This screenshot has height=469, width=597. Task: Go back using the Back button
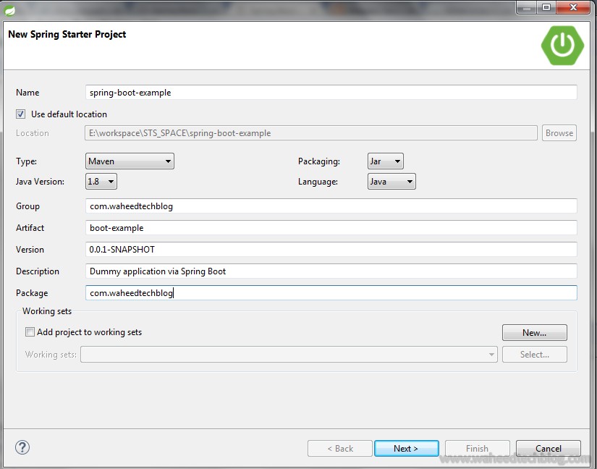(339, 447)
